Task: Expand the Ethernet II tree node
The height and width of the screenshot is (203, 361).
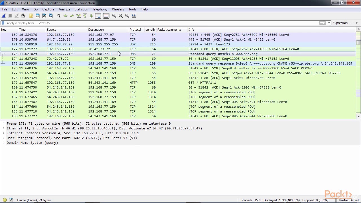Action: (3, 128)
